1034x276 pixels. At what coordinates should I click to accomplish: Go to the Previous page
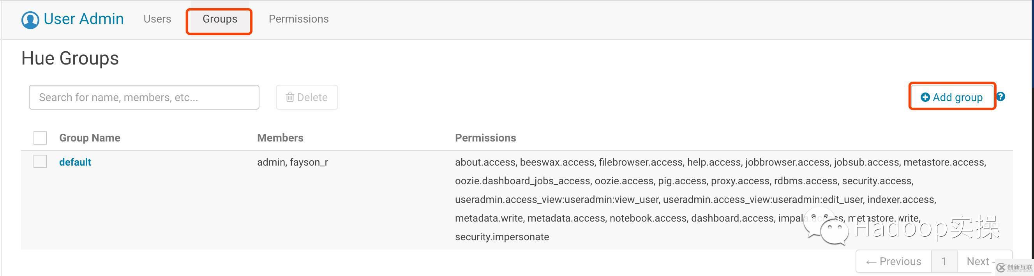coord(893,261)
